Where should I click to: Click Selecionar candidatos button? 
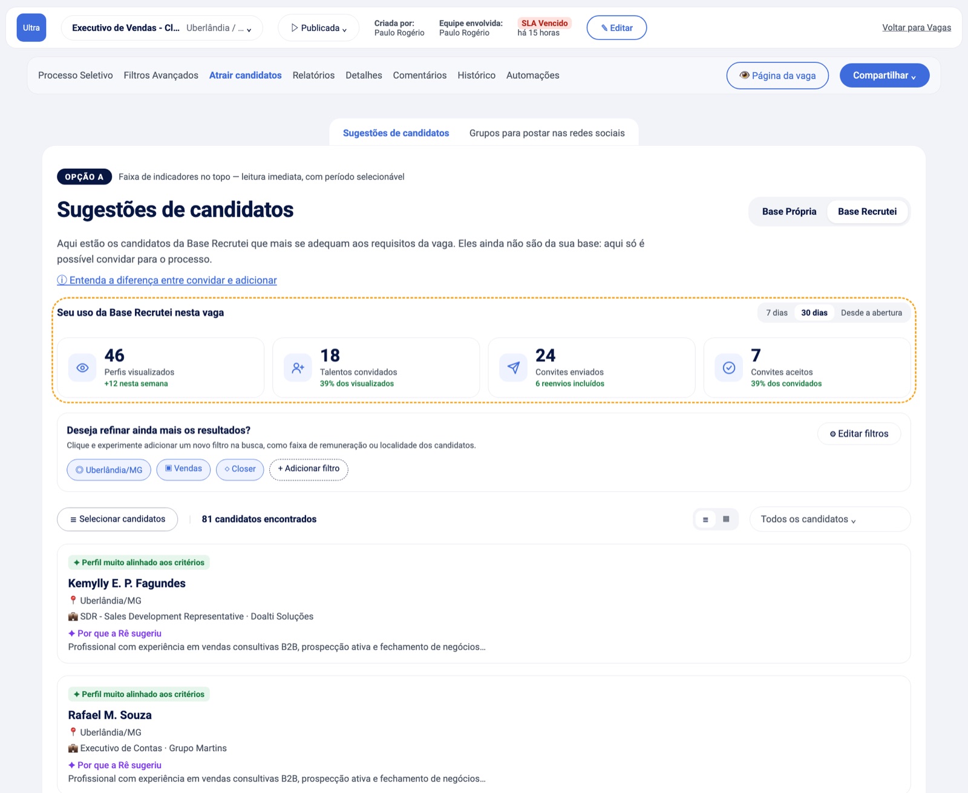click(117, 519)
